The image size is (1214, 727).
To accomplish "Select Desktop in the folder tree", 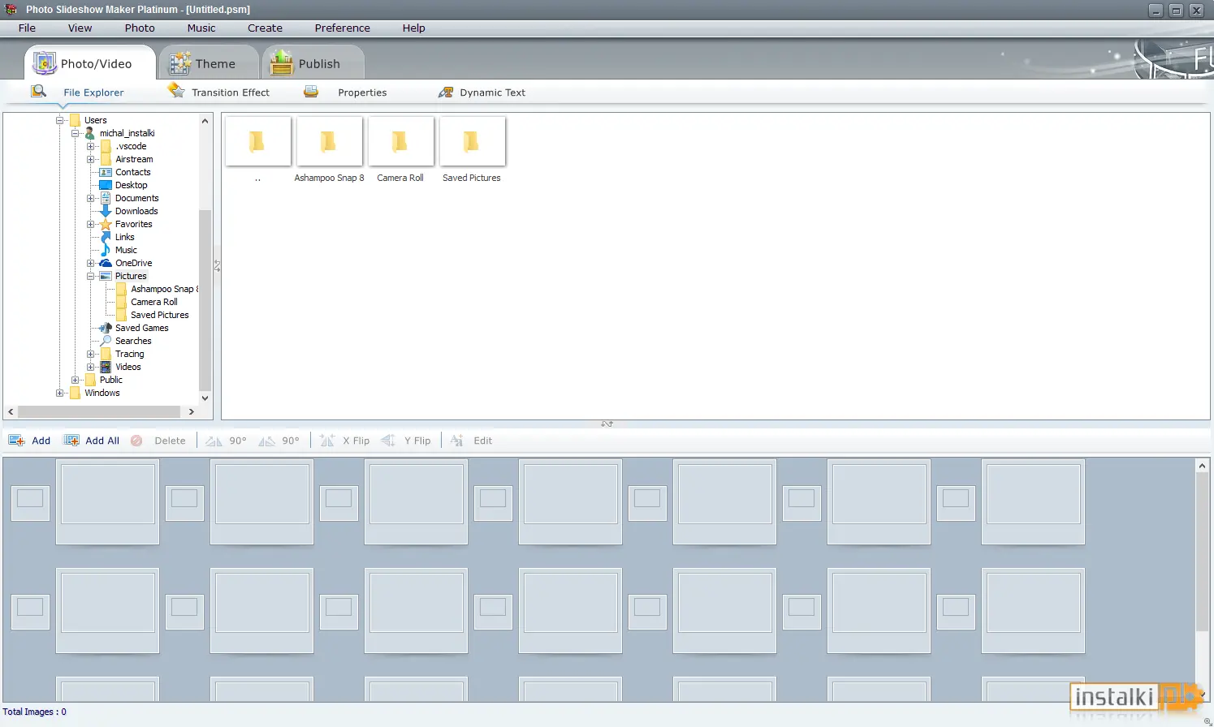I will tap(132, 185).
